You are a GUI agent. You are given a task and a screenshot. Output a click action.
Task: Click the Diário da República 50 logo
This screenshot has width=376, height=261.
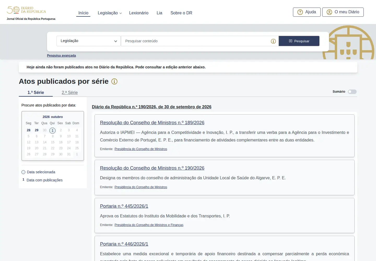coord(26,10)
